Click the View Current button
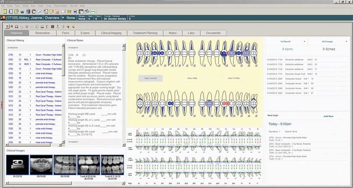This screenshot has width=353, height=188. point(150,78)
